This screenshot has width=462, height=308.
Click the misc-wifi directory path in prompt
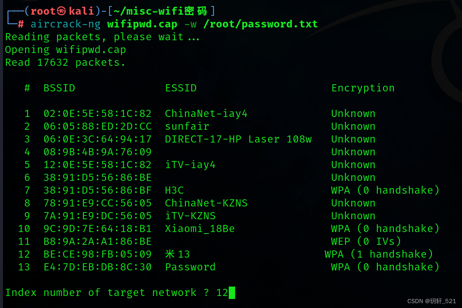[161, 11]
